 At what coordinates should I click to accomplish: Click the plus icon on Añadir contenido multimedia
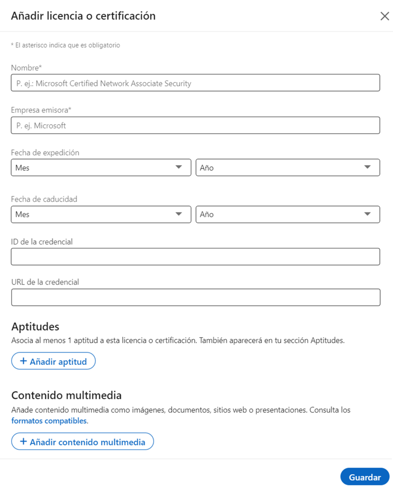point(24,441)
